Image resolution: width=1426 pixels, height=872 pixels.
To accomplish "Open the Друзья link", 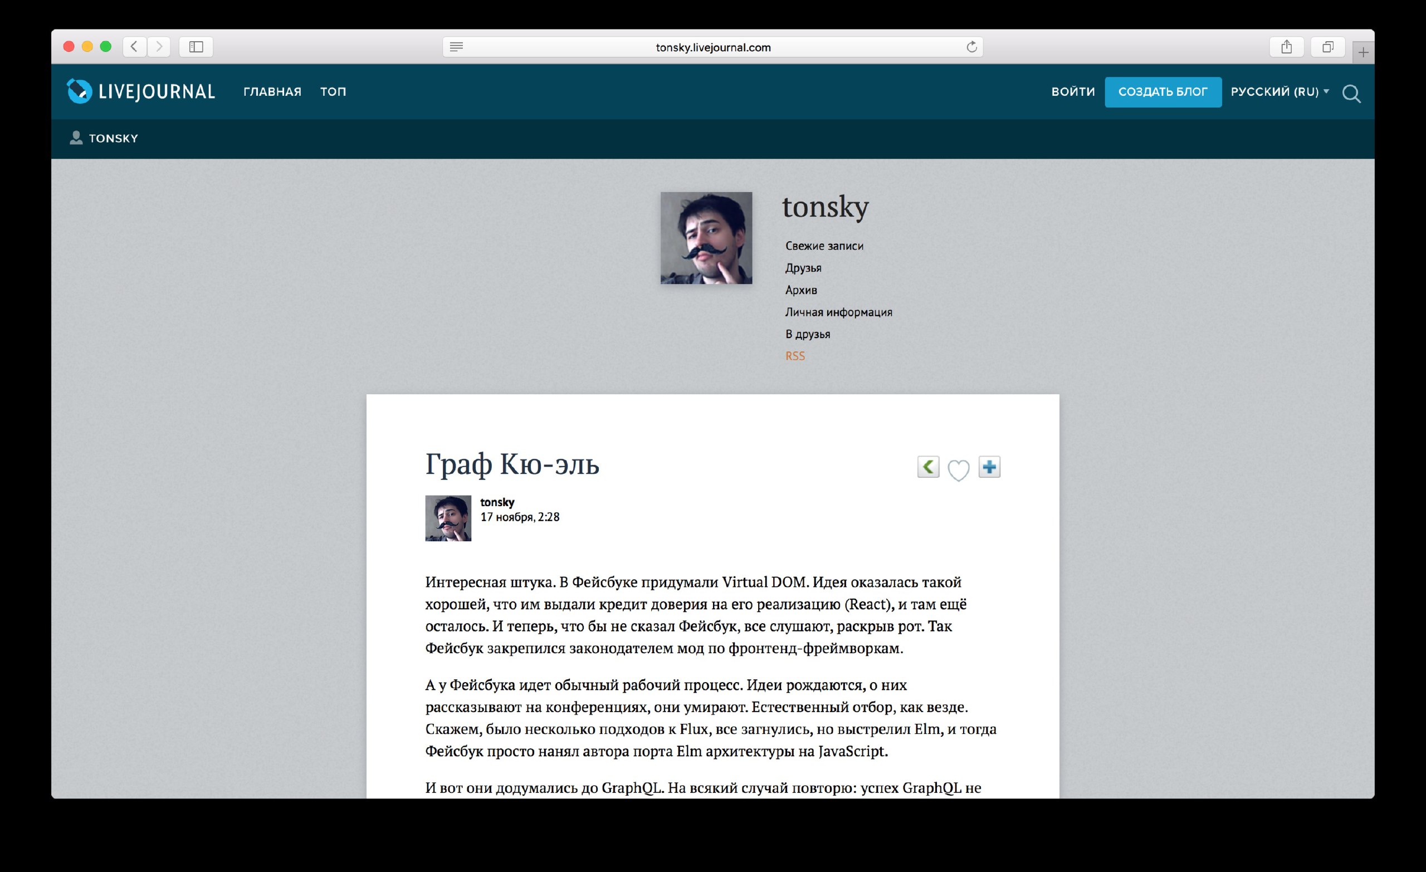I will 803,268.
